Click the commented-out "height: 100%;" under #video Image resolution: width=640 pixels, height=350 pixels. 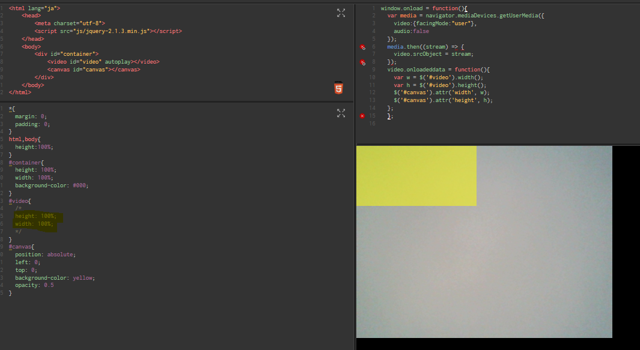pos(36,216)
